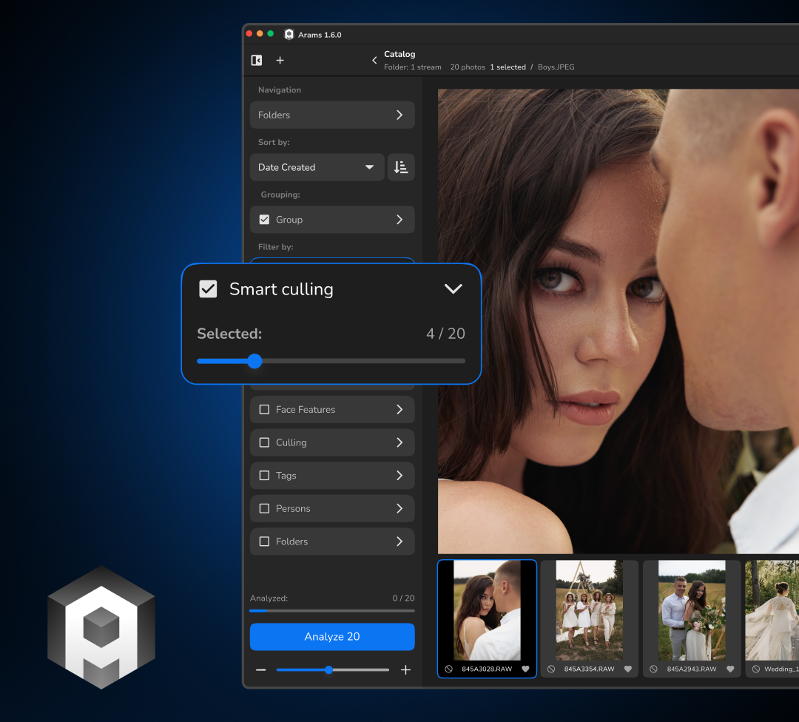
Task: Click the Analyze 20 button
Action: click(332, 637)
